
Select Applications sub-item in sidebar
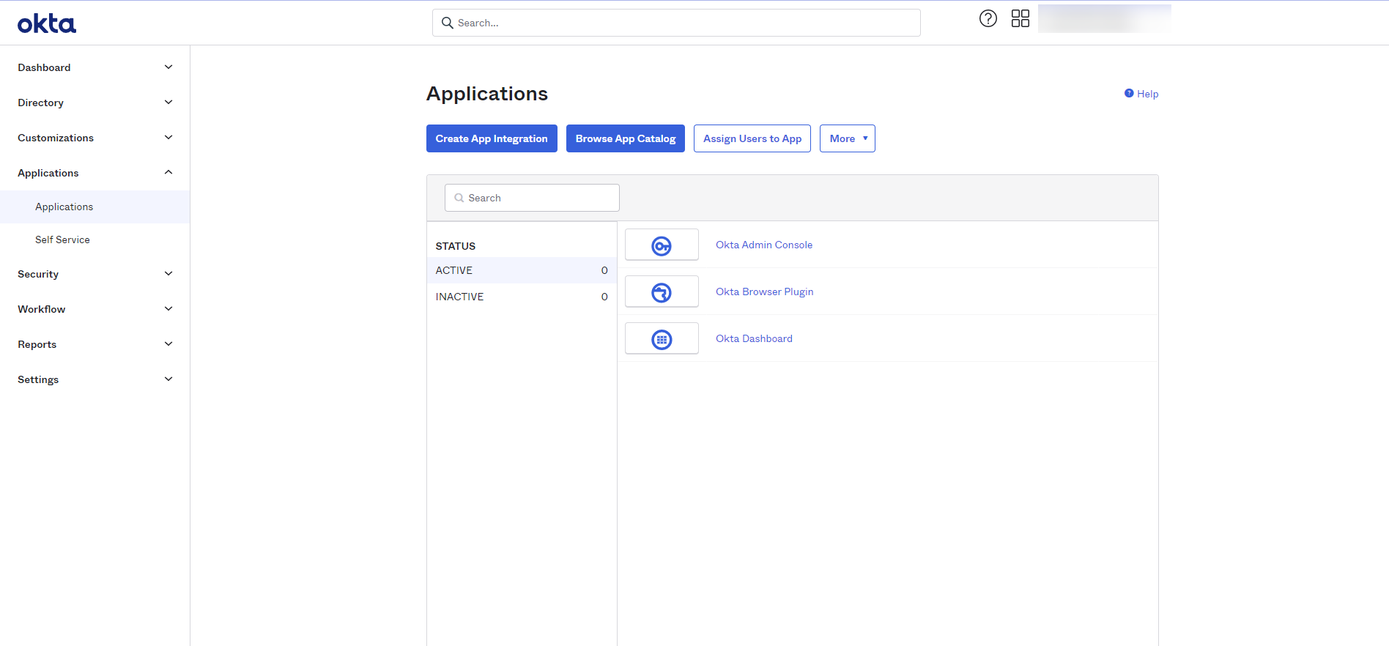[x=64, y=207]
